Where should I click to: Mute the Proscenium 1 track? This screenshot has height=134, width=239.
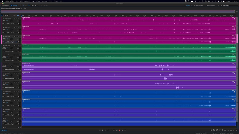[14, 91]
